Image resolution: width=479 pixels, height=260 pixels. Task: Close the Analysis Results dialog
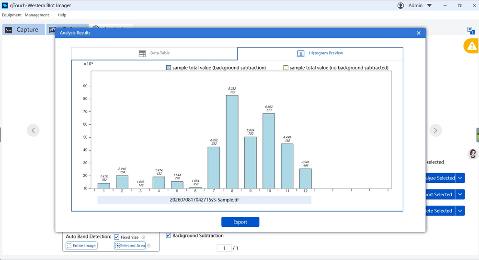(419, 33)
